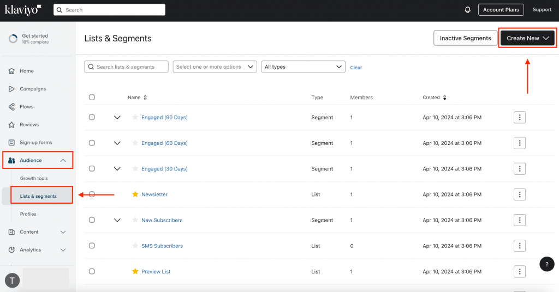Check the Newsletter row checkbox

click(x=92, y=194)
